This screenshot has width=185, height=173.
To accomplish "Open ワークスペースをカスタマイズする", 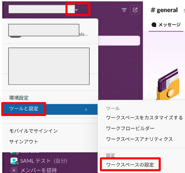I will tap(144, 118).
